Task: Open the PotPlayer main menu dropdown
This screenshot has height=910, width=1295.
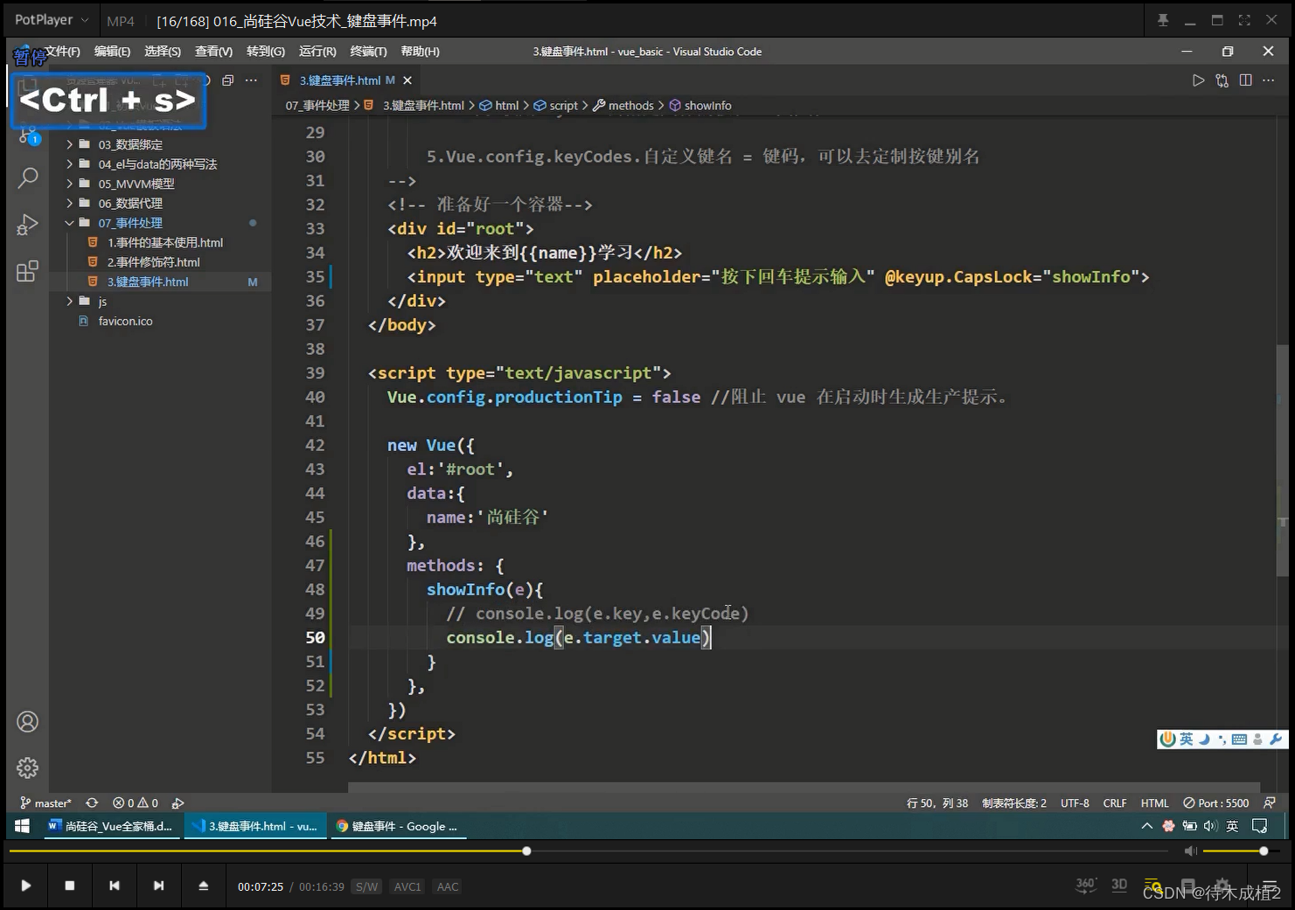Action: tap(52, 20)
